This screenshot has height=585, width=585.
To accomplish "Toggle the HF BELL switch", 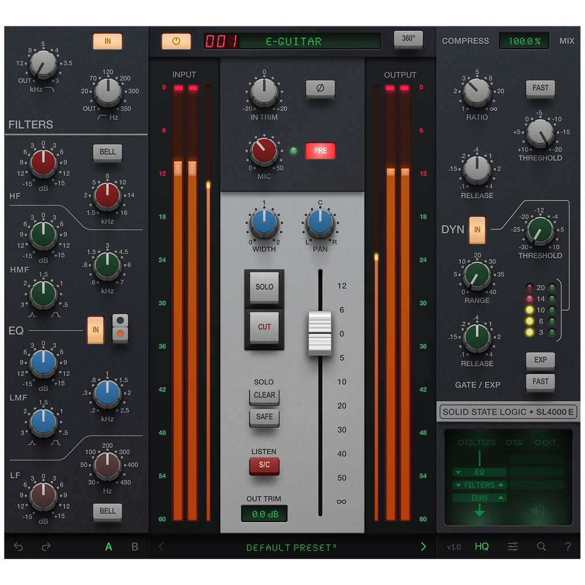I will coord(107,152).
